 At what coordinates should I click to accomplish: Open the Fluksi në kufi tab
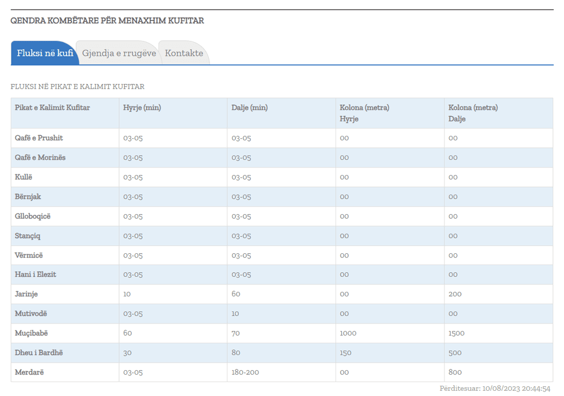point(45,53)
